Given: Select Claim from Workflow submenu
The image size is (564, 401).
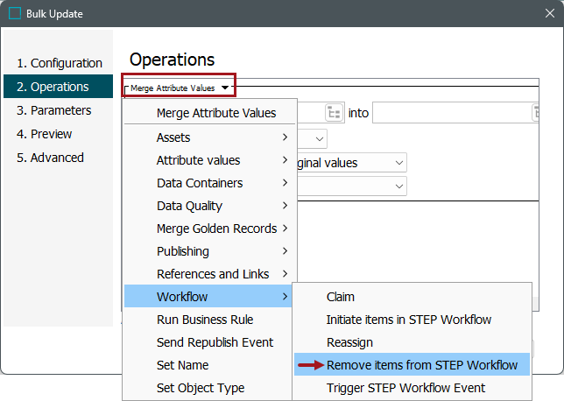Looking at the screenshot, I should click(341, 297).
